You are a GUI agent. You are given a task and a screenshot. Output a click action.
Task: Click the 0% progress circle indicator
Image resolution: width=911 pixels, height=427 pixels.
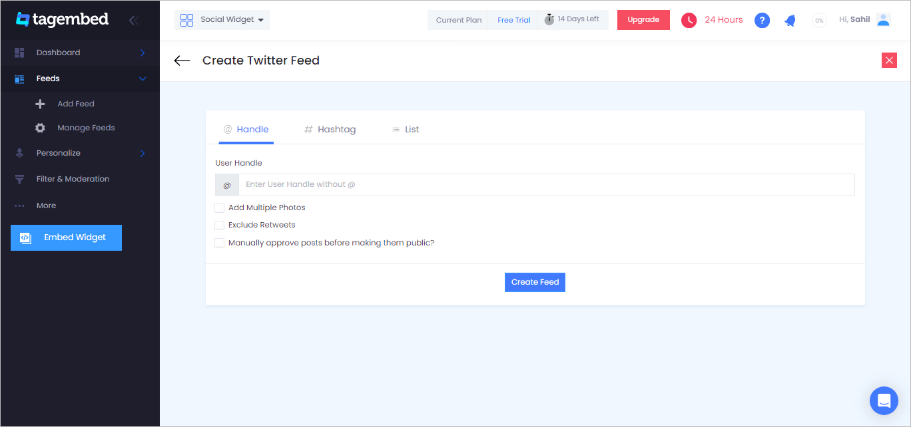(x=819, y=21)
